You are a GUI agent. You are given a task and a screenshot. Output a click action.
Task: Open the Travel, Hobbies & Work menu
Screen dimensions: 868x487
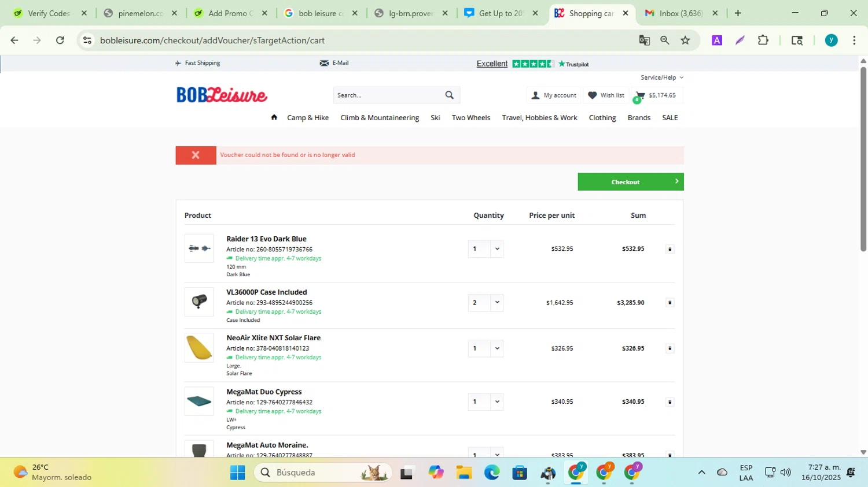coord(539,118)
